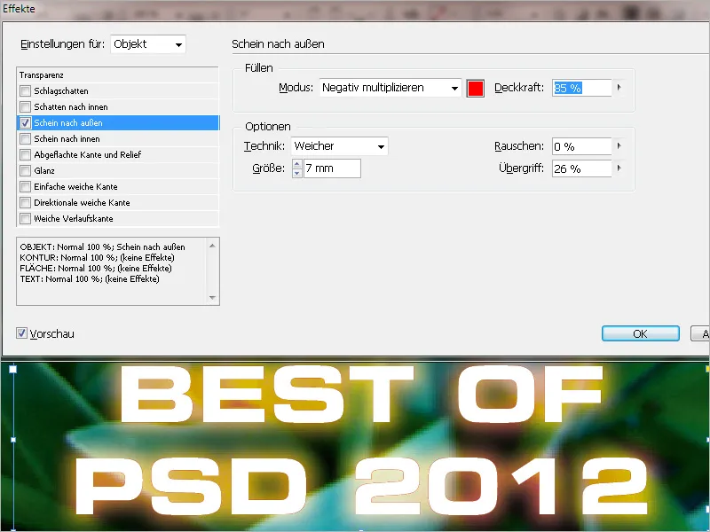710x532 pixels.
Task: Click the TEXT summary line
Action: 90,279
